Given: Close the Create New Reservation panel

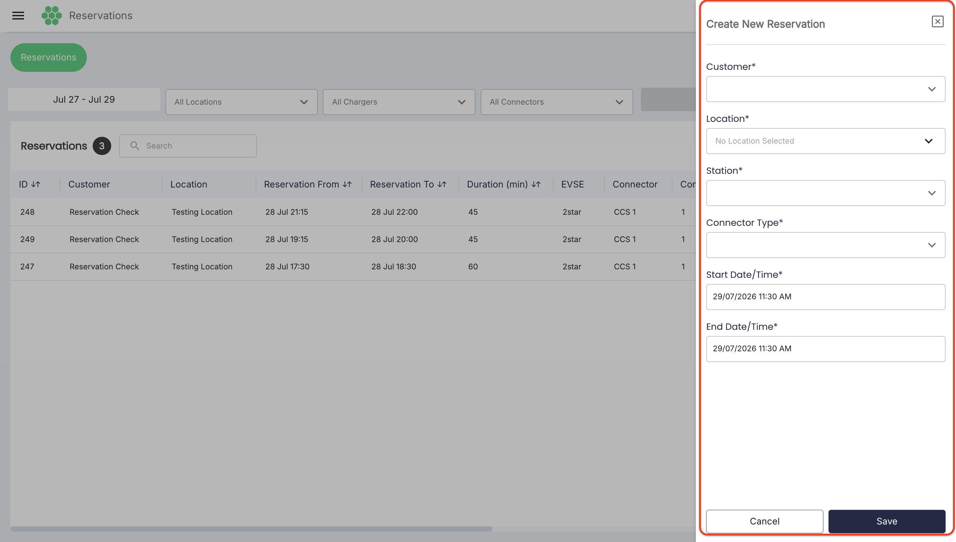Looking at the screenshot, I should point(937,21).
